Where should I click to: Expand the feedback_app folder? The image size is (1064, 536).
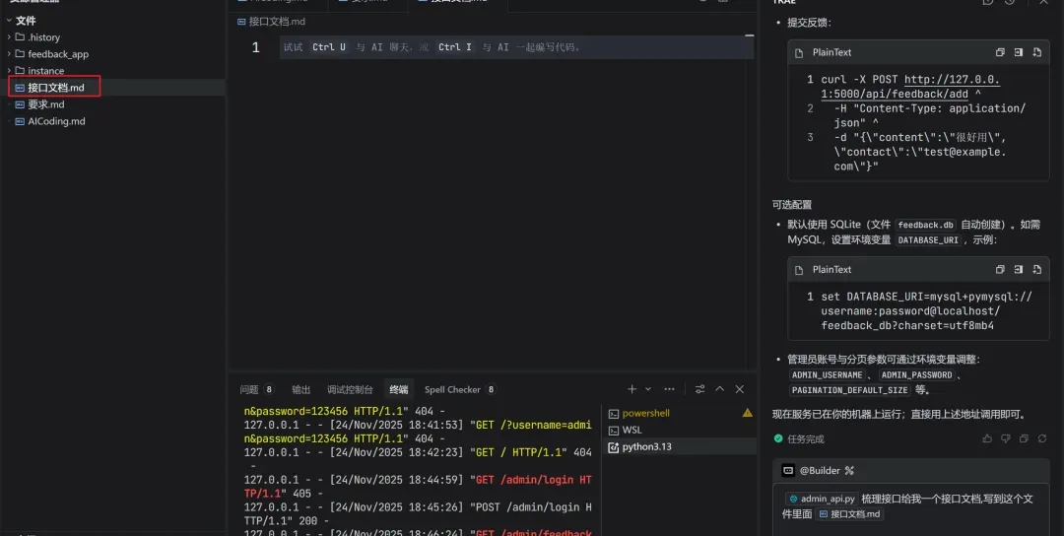57,54
